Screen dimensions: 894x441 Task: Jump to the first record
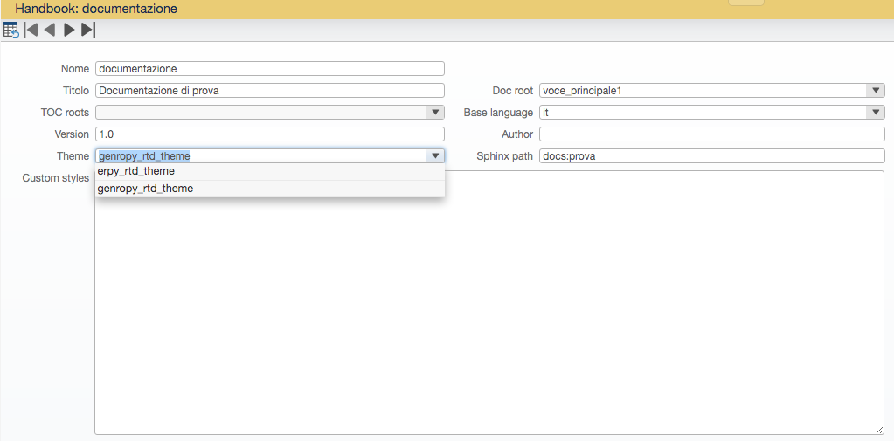pos(31,30)
